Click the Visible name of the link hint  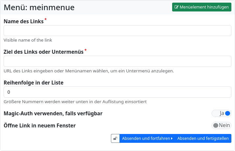pyautogui.click(x=28, y=40)
